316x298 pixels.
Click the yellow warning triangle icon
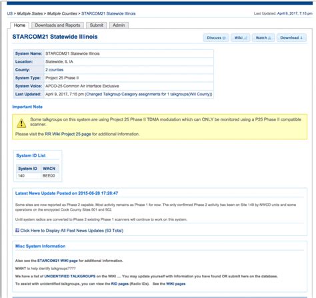pos(21,123)
